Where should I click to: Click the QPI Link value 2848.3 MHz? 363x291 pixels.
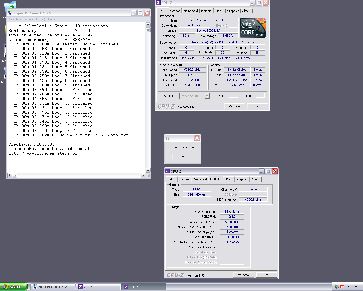click(x=192, y=85)
